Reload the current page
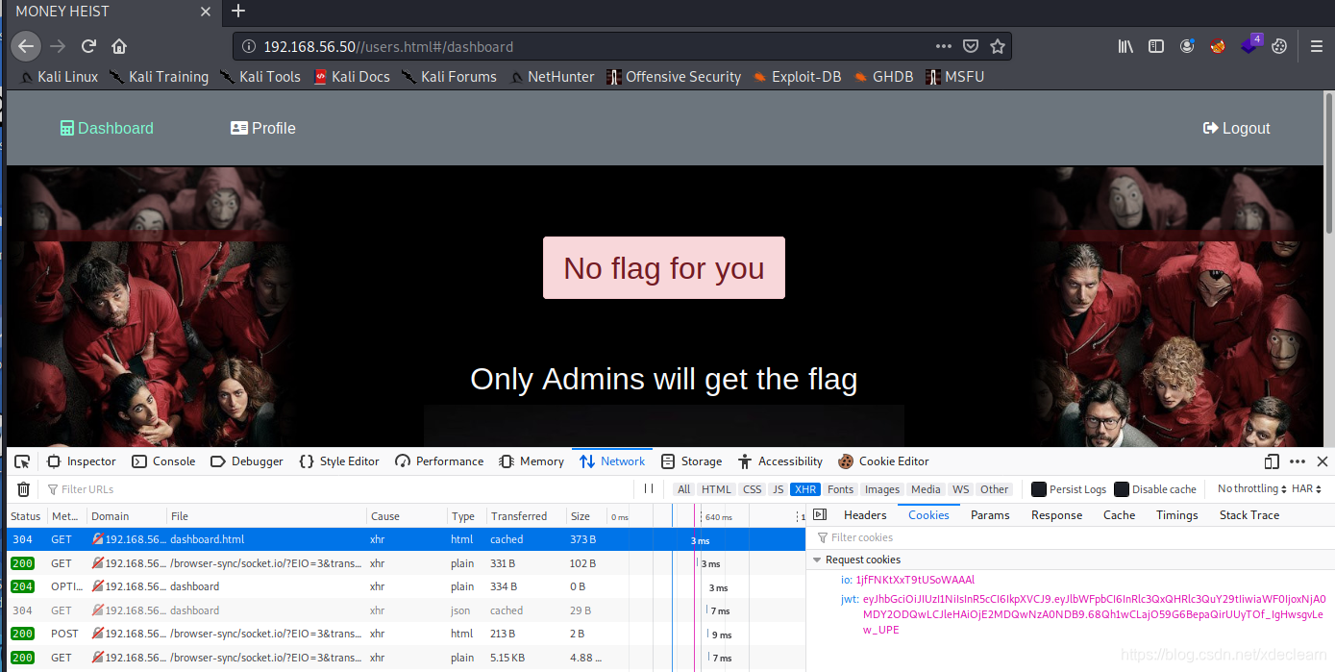Viewport: 1335px width, 672px height. tap(88, 46)
